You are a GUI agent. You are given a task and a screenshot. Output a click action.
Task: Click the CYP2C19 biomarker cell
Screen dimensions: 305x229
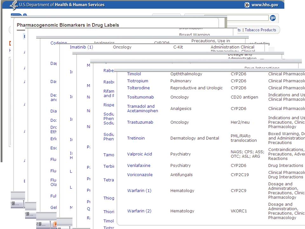(240, 175)
